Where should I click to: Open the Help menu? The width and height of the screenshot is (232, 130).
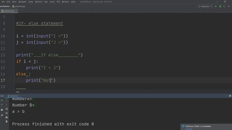[x=73, y=2]
